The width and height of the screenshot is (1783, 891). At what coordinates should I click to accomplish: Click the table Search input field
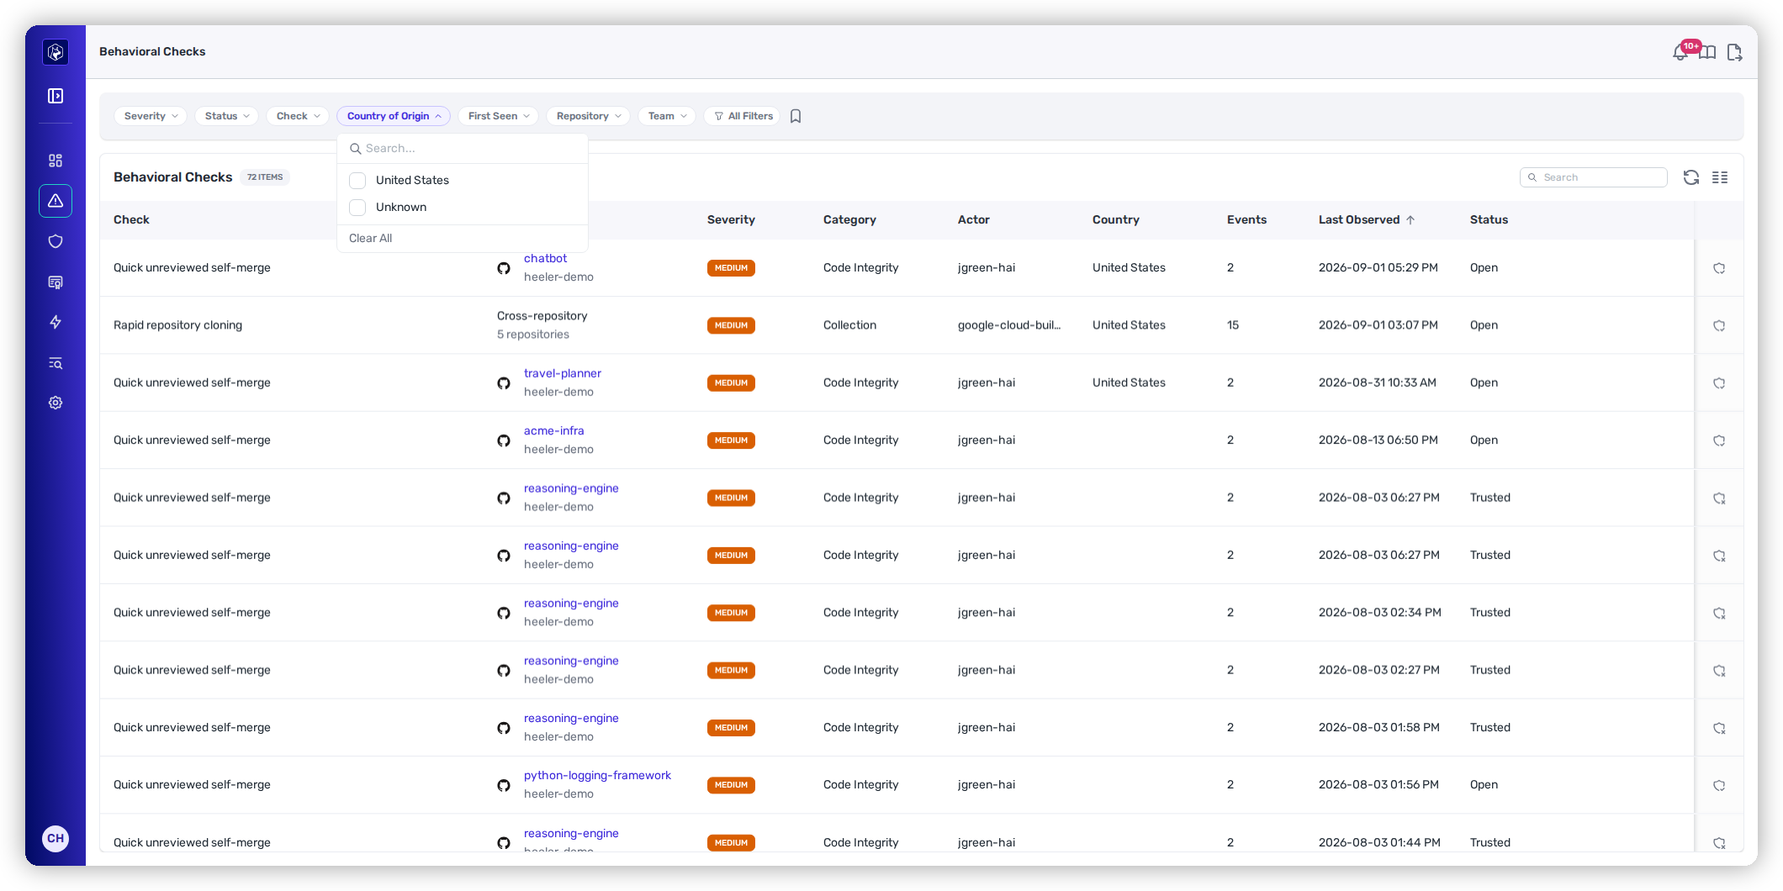[1594, 177]
